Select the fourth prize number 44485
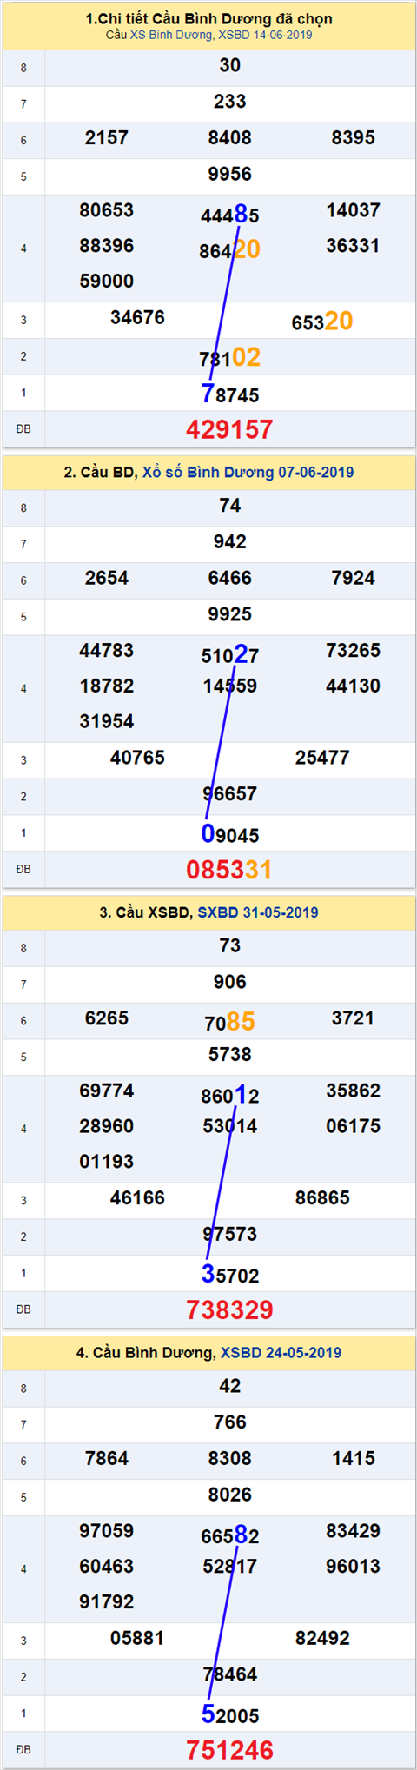Image resolution: width=417 pixels, height=1770 pixels. click(230, 215)
